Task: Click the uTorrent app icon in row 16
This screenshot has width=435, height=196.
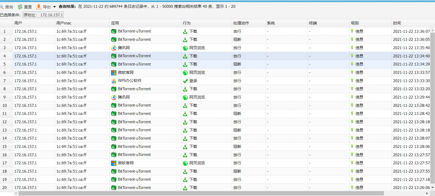Action: point(114,155)
